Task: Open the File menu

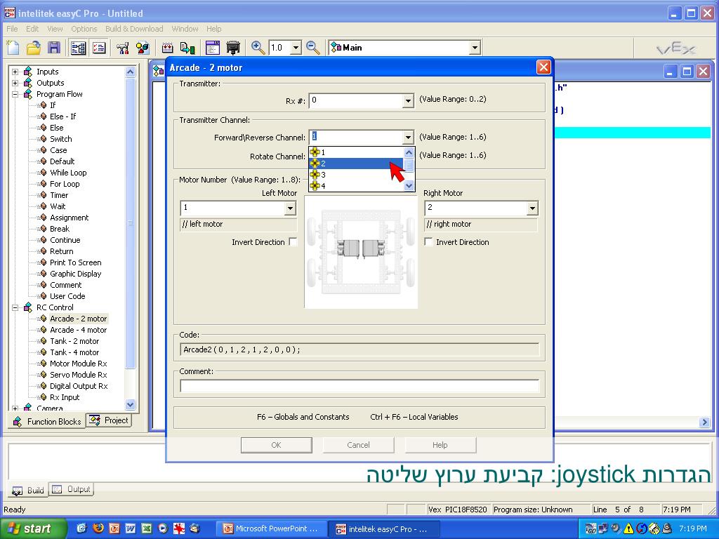Action: click(x=13, y=29)
